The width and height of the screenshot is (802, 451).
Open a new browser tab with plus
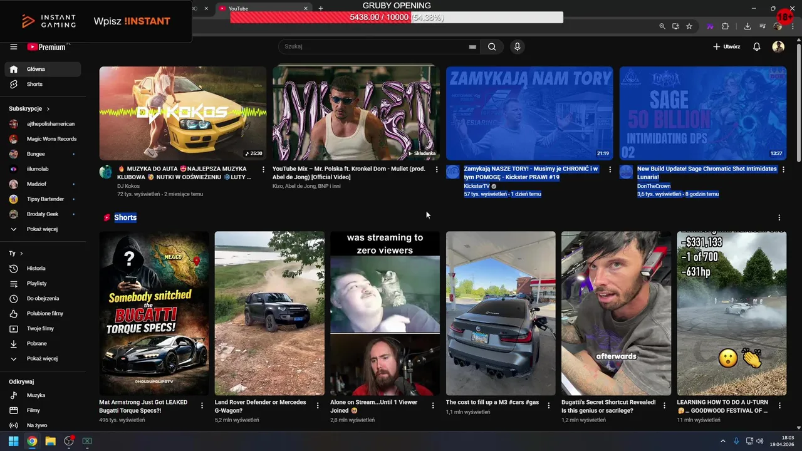pos(321,9)
